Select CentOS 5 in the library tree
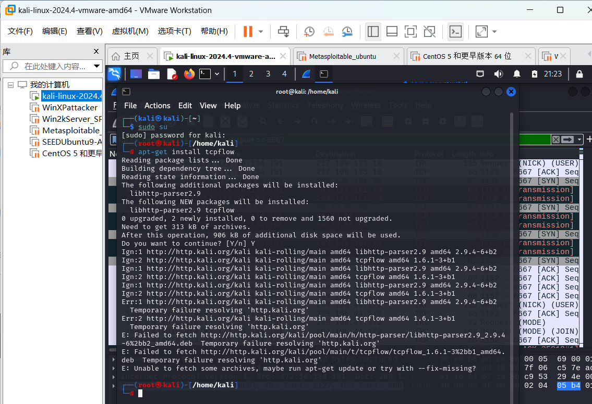Viewport: 592px width, 404px height. [x=72, y=154]
